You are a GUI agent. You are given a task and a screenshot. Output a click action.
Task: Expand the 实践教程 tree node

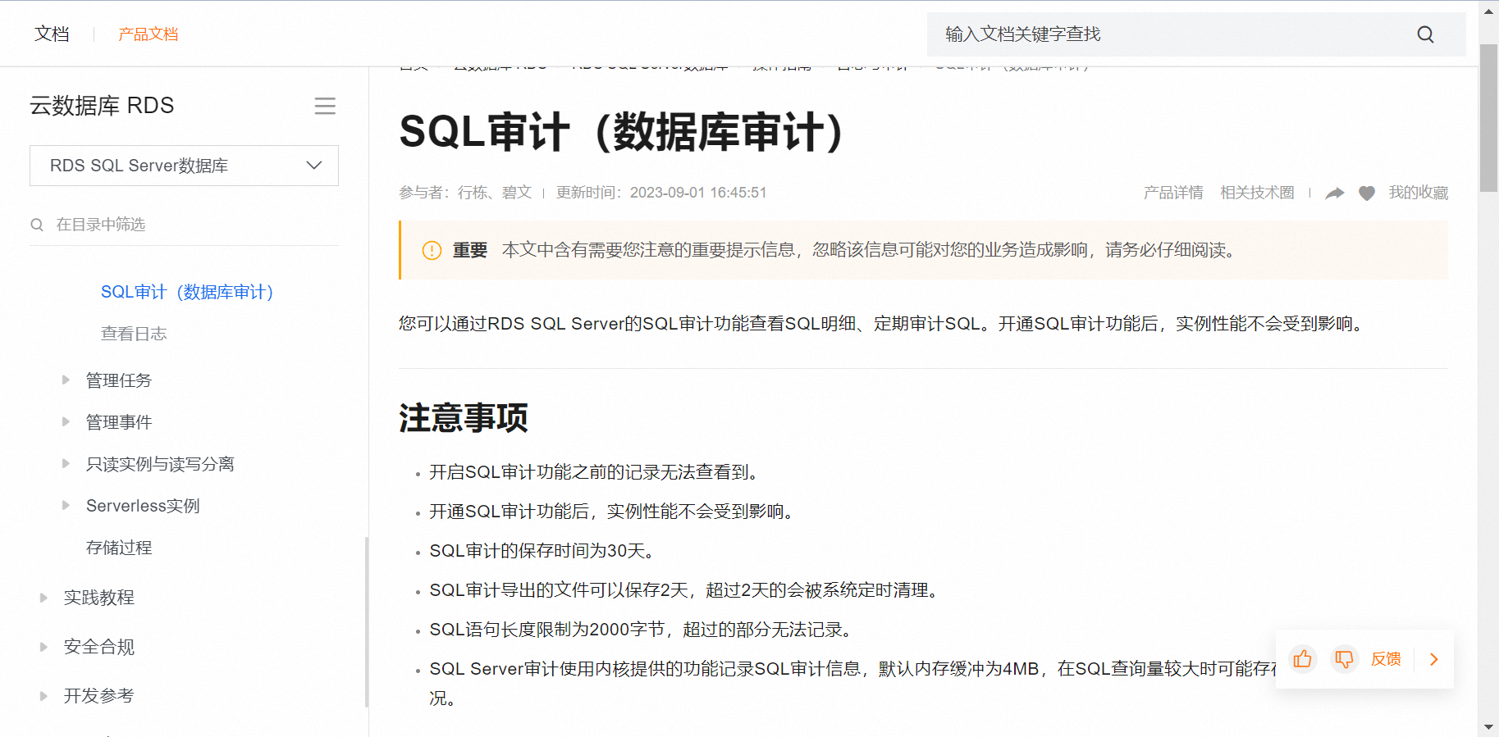point(43,598)
